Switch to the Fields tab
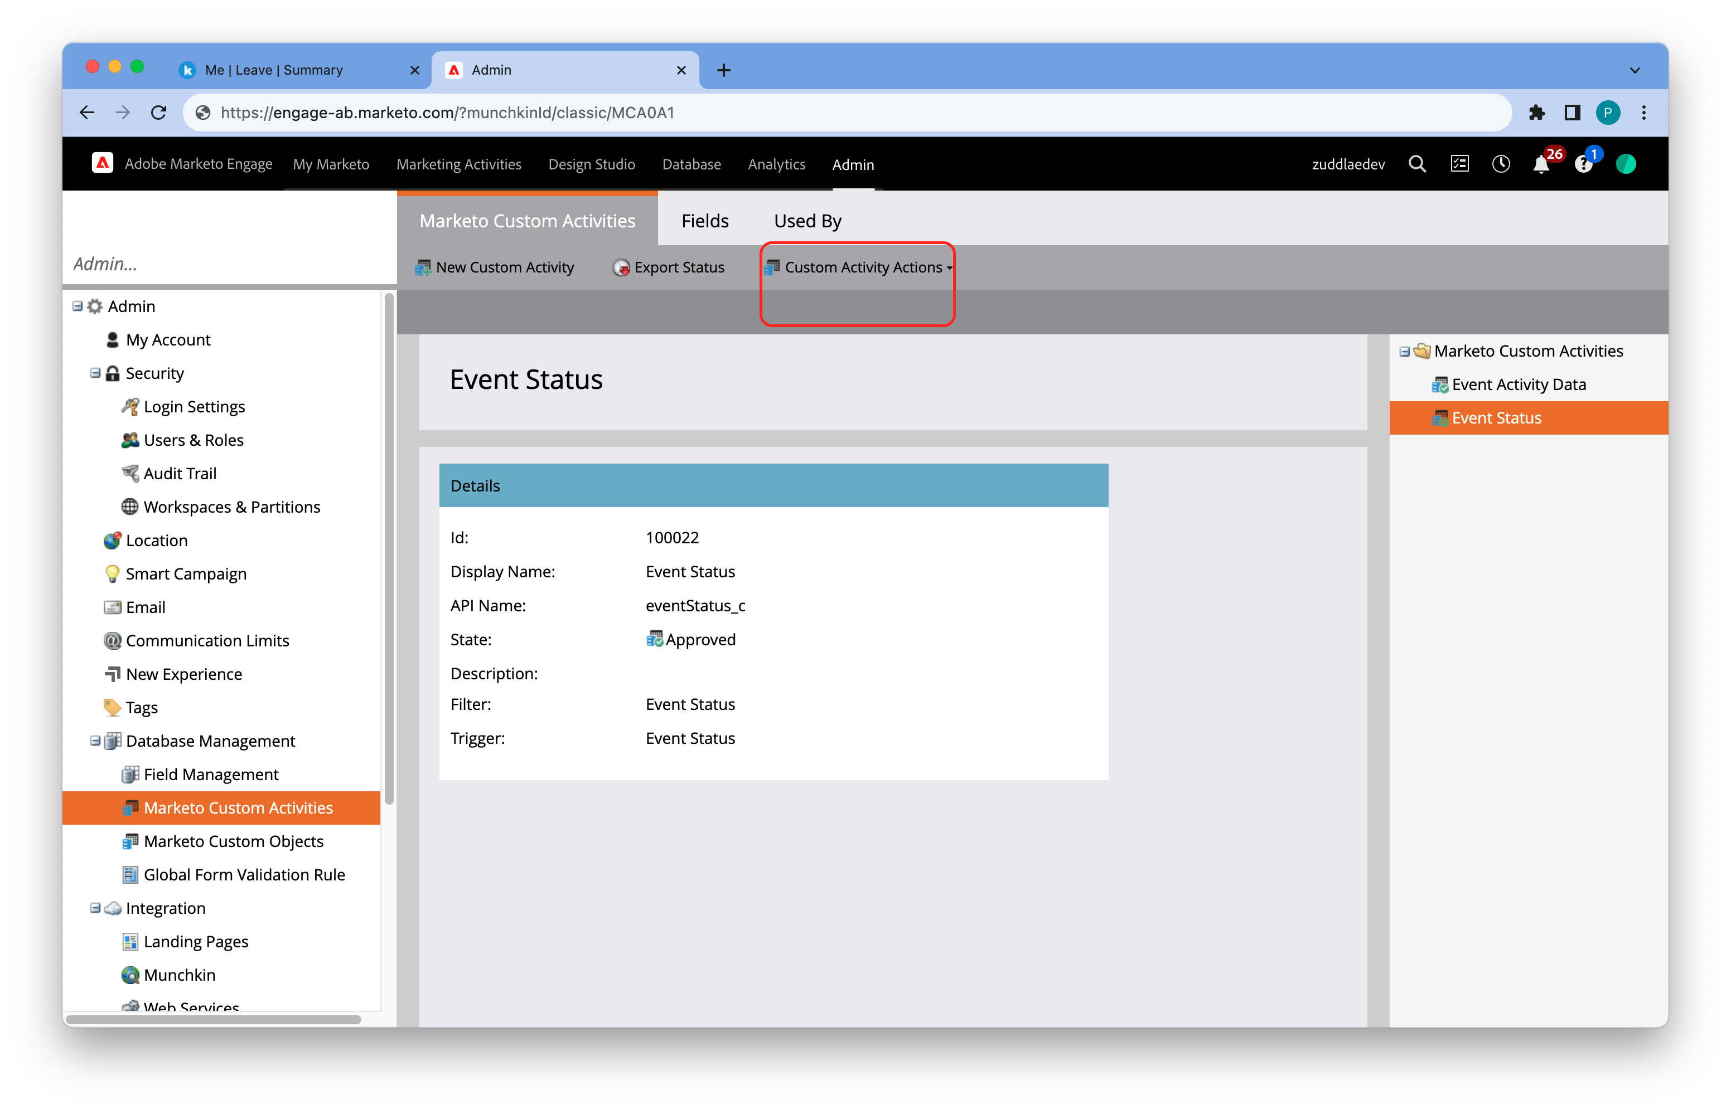The height and width of the screenshot is (1110, 1731). (705, 221)
